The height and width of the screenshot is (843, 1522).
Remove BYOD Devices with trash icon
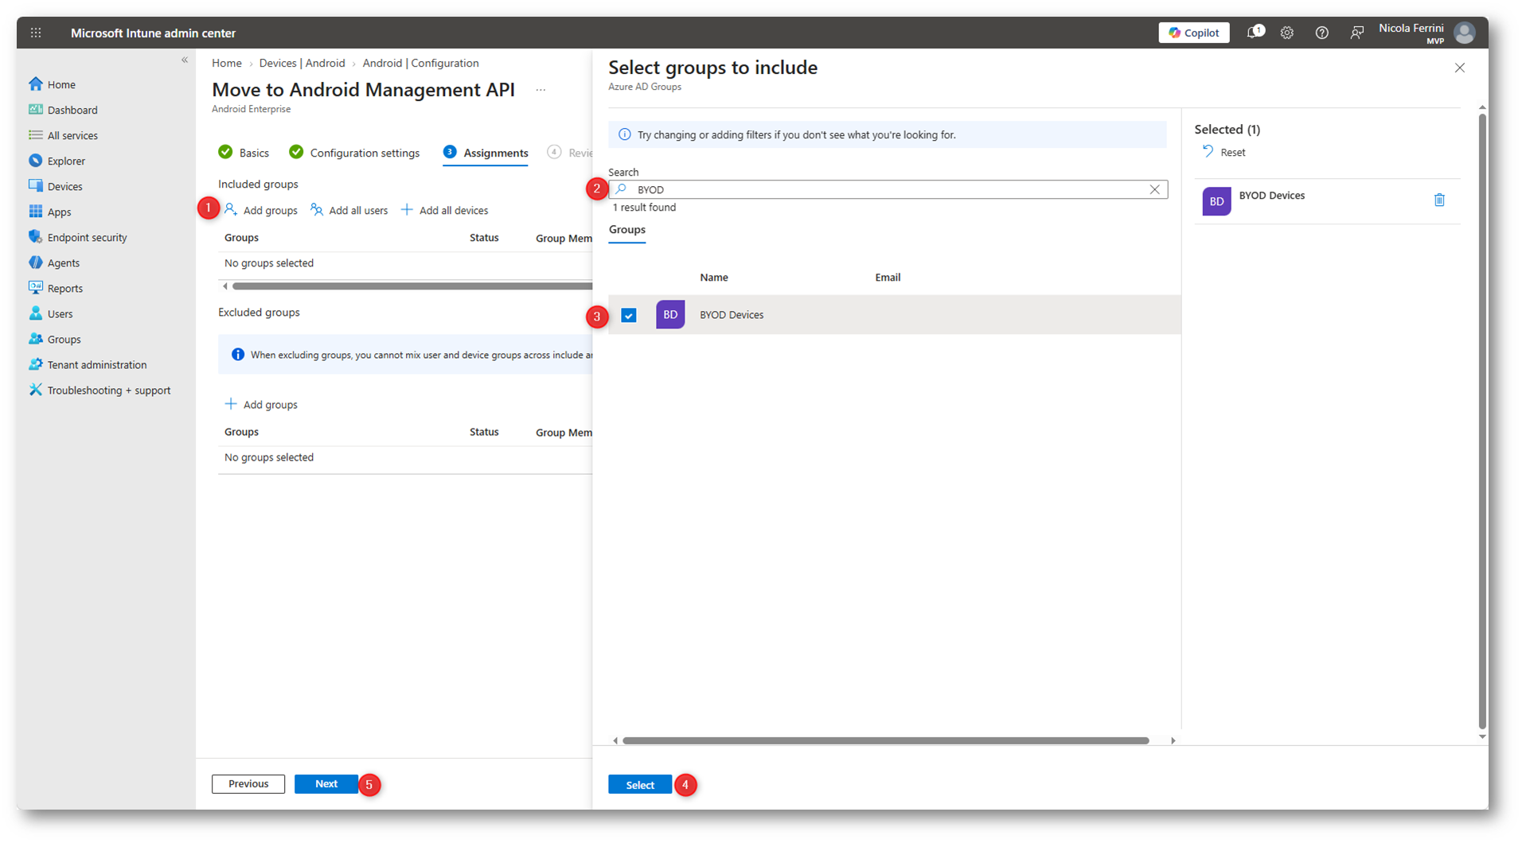click(x=1439, y=200)
